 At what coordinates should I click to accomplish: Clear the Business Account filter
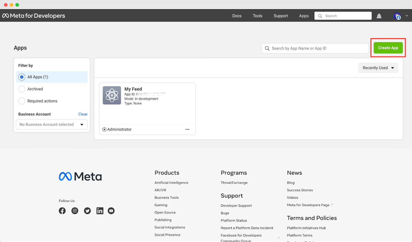click(x=83, y=114)
